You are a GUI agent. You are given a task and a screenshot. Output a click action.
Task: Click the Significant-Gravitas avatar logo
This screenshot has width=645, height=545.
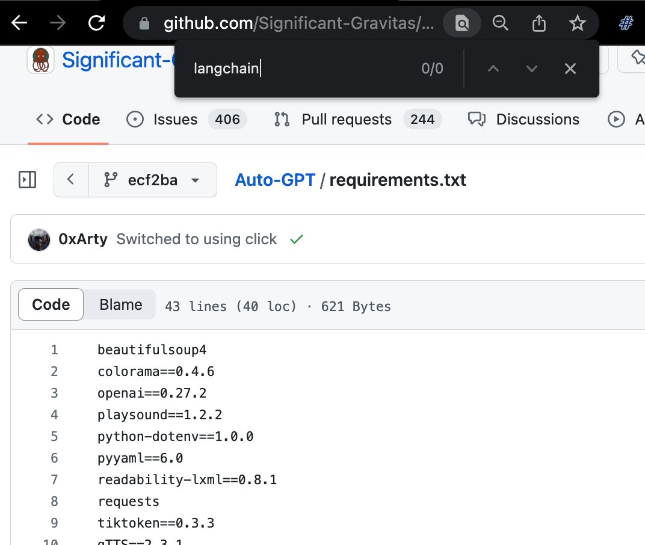[41, 60]
